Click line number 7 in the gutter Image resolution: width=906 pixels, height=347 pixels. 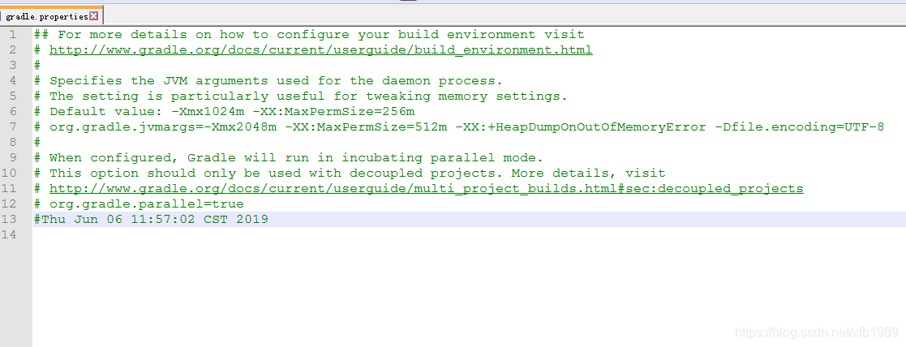13,127
